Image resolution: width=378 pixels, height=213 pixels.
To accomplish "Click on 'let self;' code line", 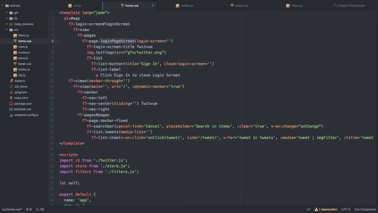I will pyautogui.click(x=70, y=183).
